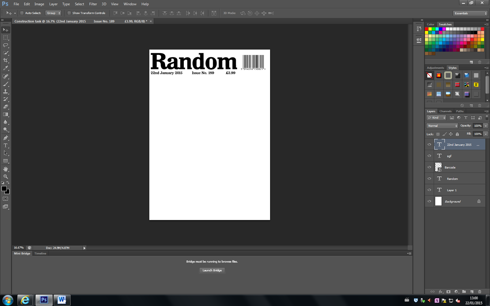Hide the Barcode layer
Image resolution: width=490 pixels, height=306 pixels.
coord(429,167)
